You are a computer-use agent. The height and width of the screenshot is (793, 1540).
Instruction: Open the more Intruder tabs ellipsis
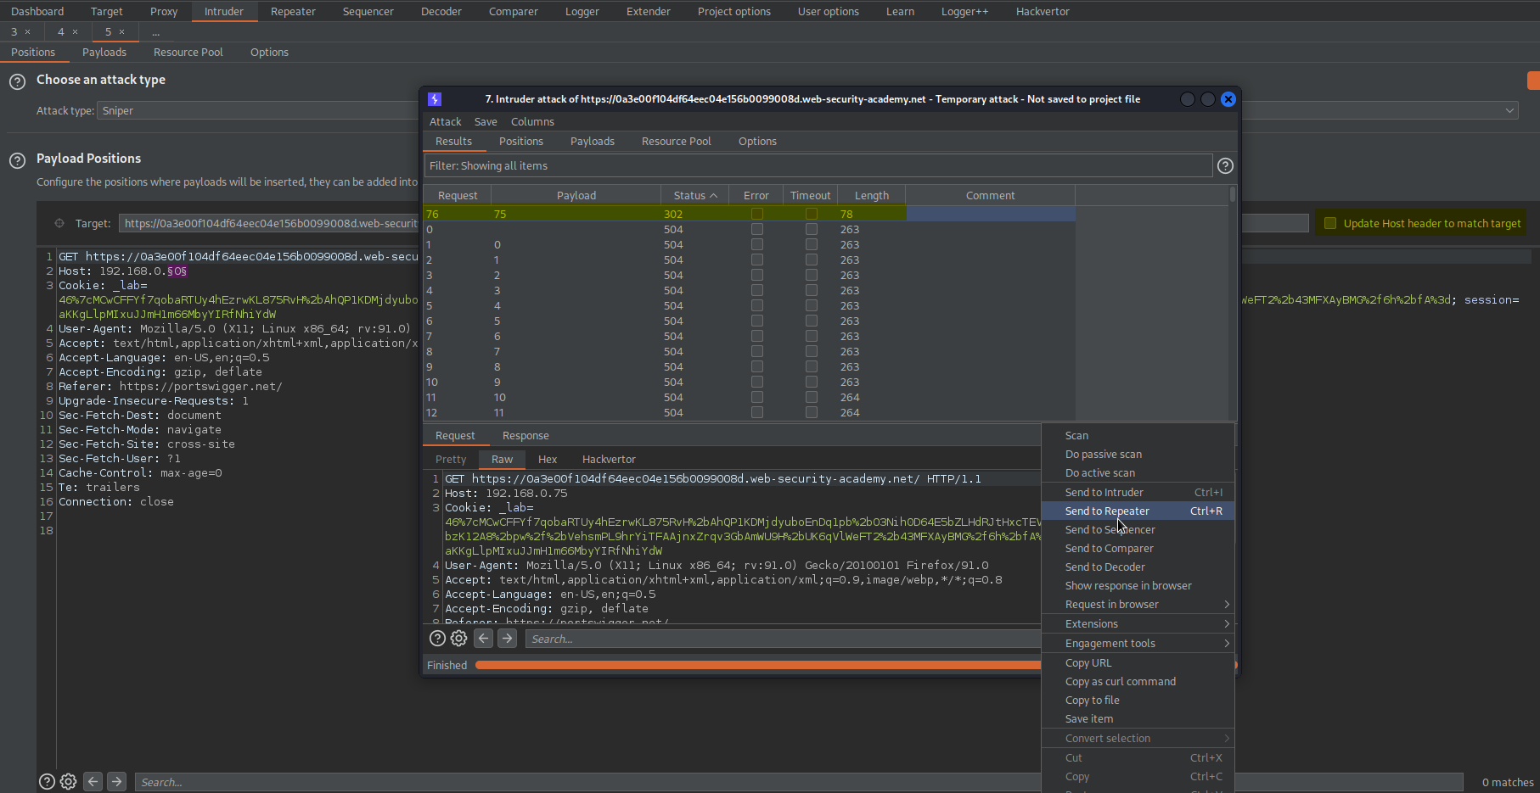pyautogui.click(x=155, y=32)
